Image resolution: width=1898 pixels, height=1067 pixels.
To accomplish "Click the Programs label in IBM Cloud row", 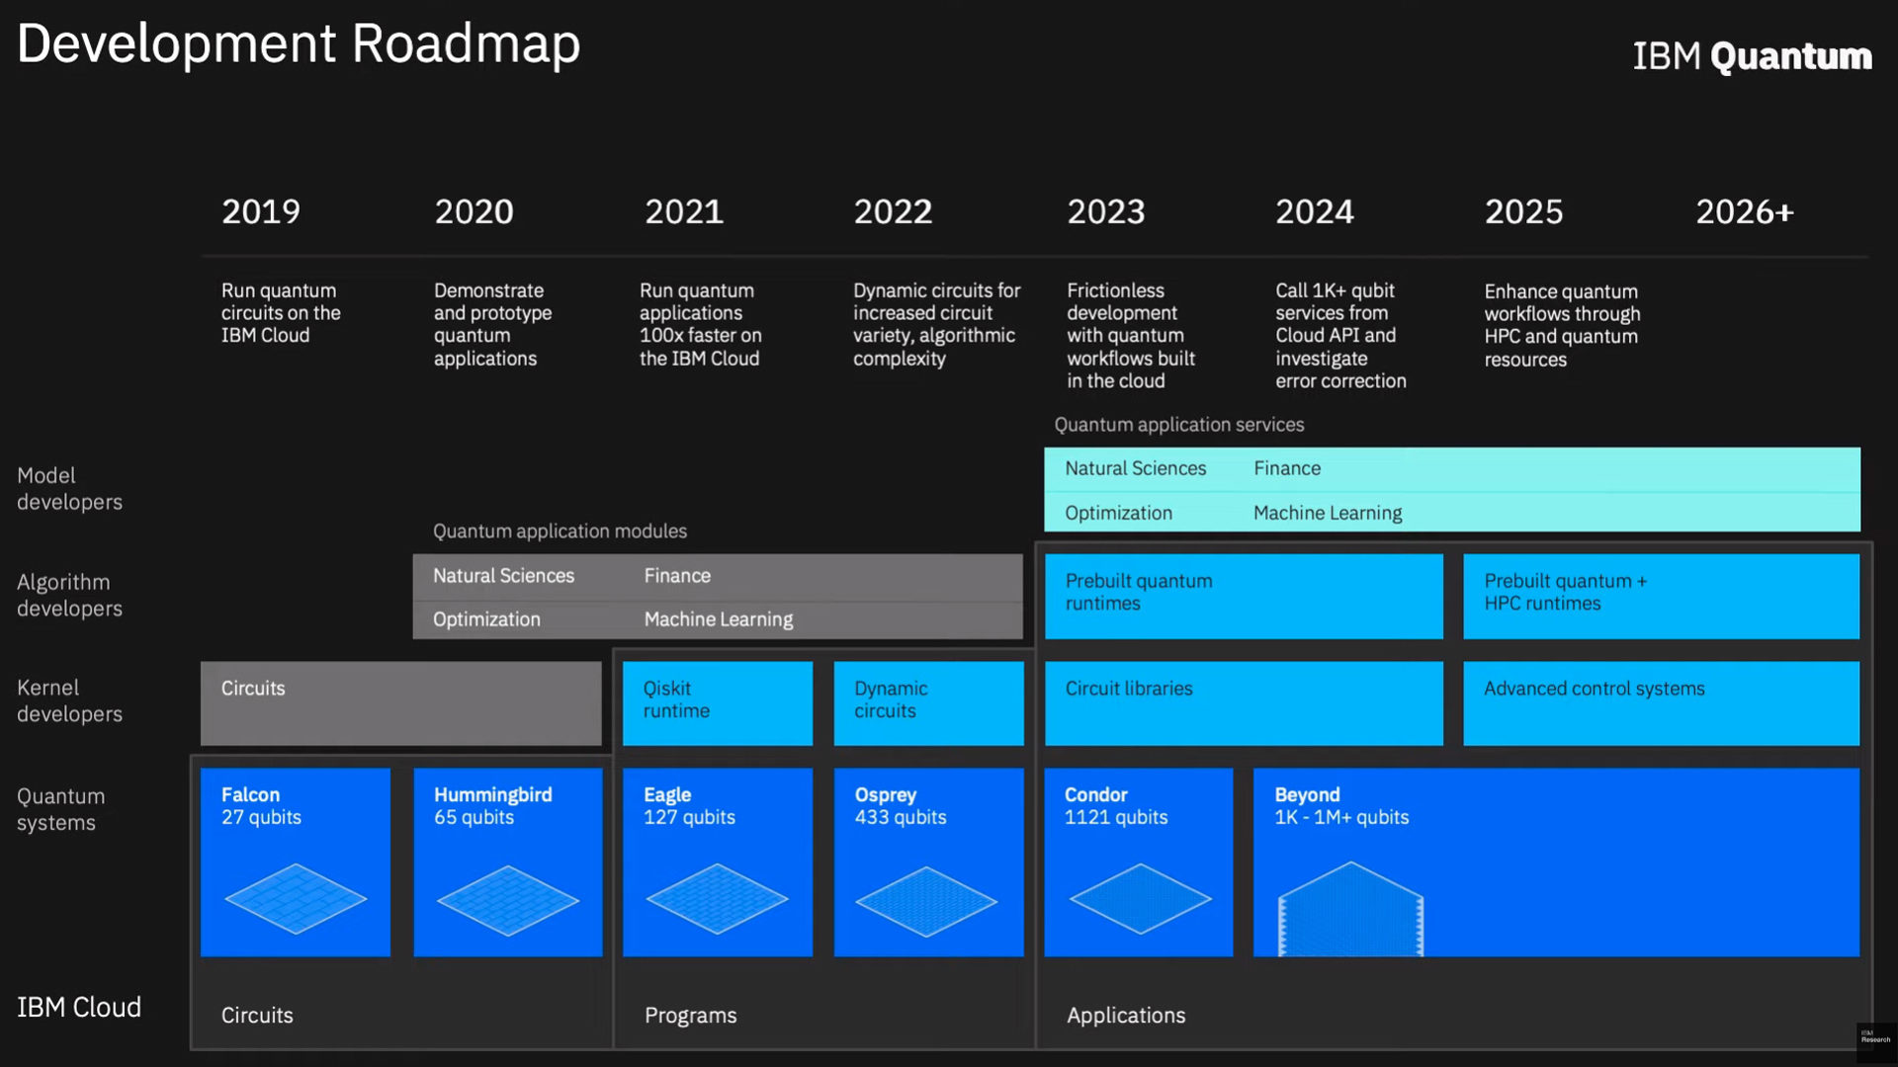I will 690,1015.
